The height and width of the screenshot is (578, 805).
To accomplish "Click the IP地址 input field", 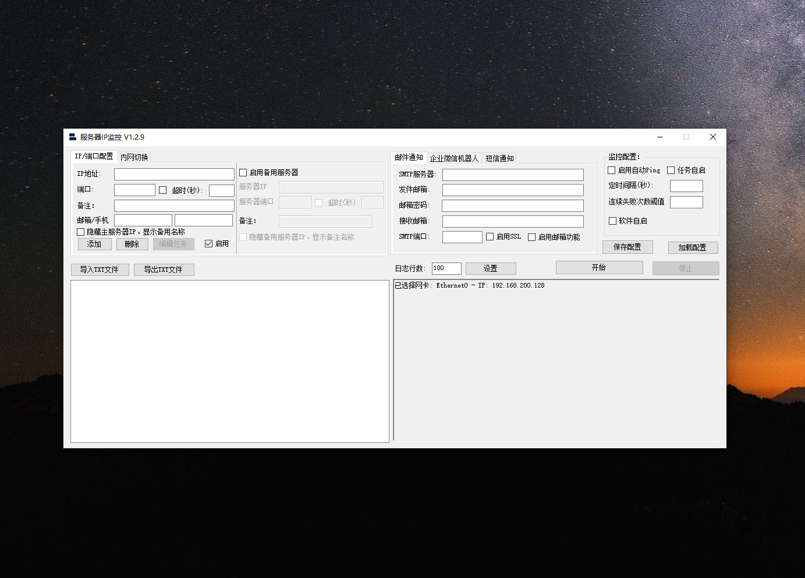I will pos(174,175).
